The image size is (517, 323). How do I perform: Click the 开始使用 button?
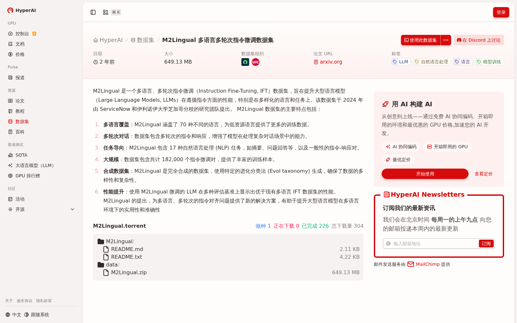coord(425,174)
